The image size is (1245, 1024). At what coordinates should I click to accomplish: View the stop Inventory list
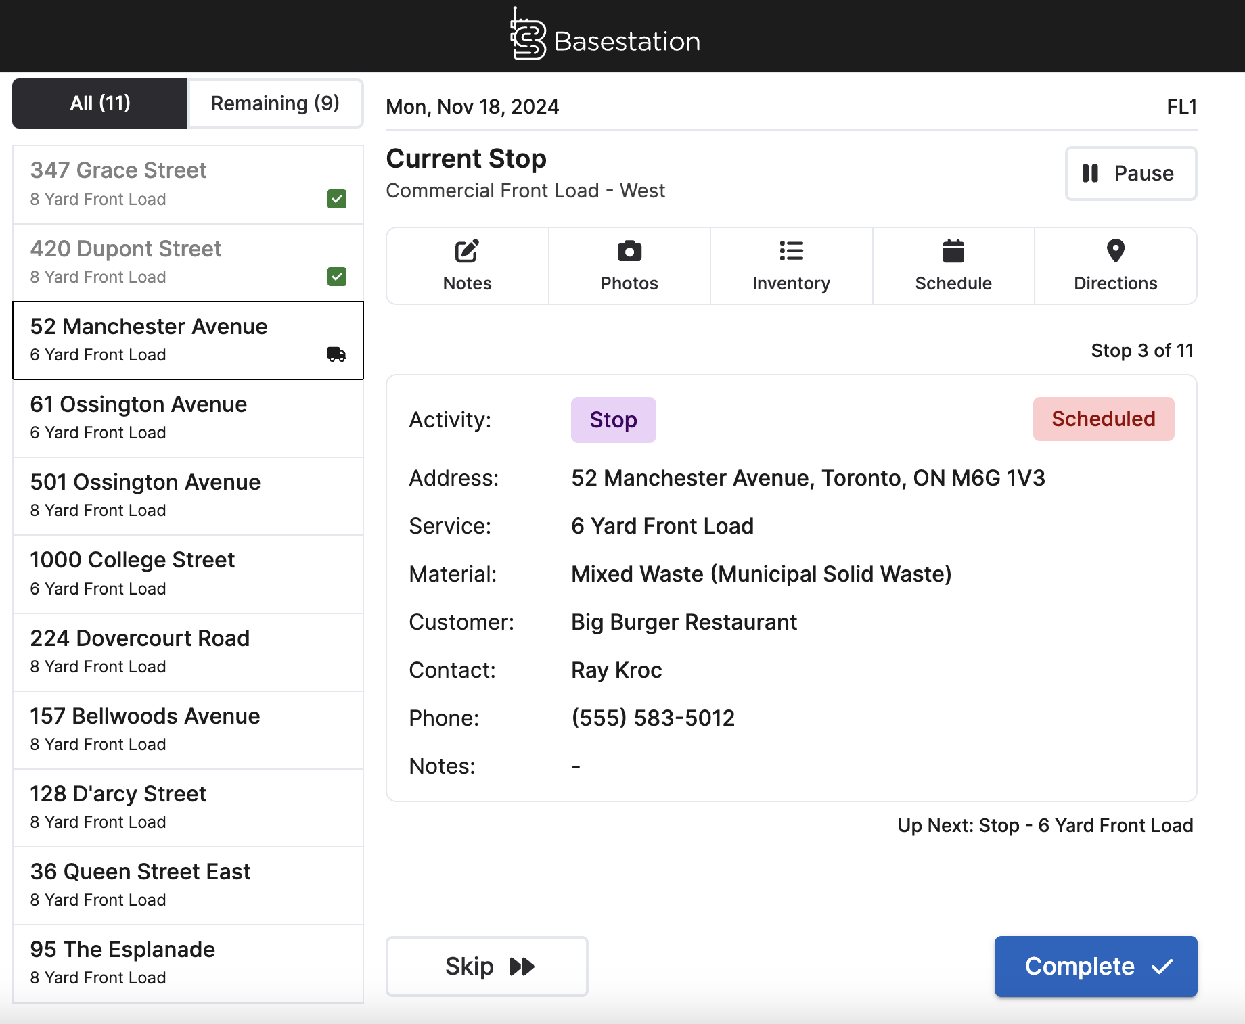[x=791, y=266]
